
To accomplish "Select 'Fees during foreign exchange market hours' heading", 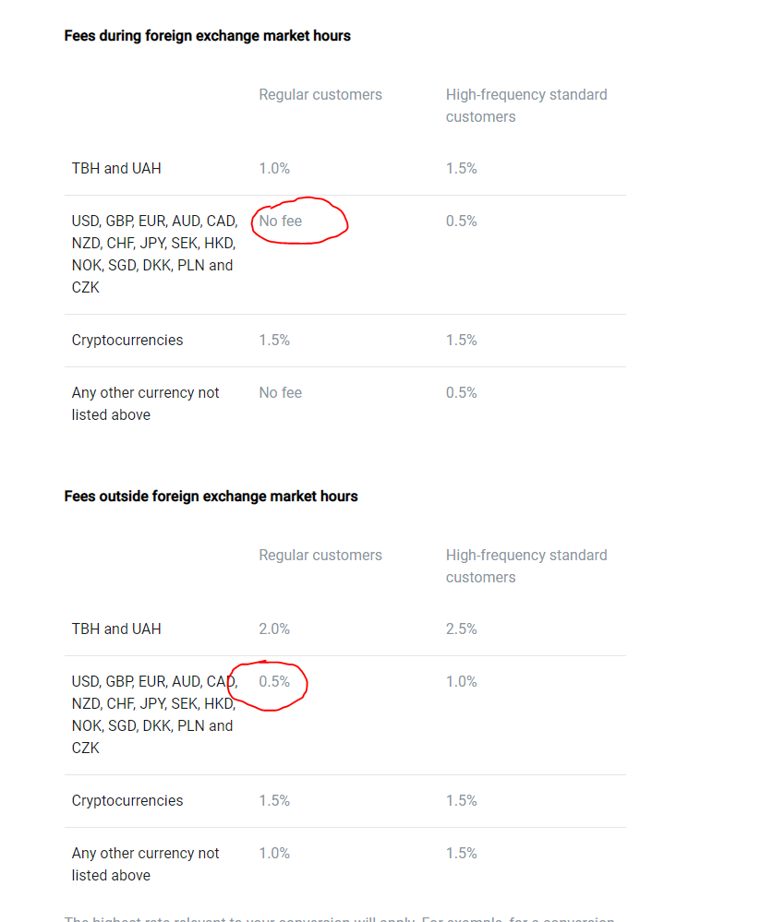I will tap(207, 36).
